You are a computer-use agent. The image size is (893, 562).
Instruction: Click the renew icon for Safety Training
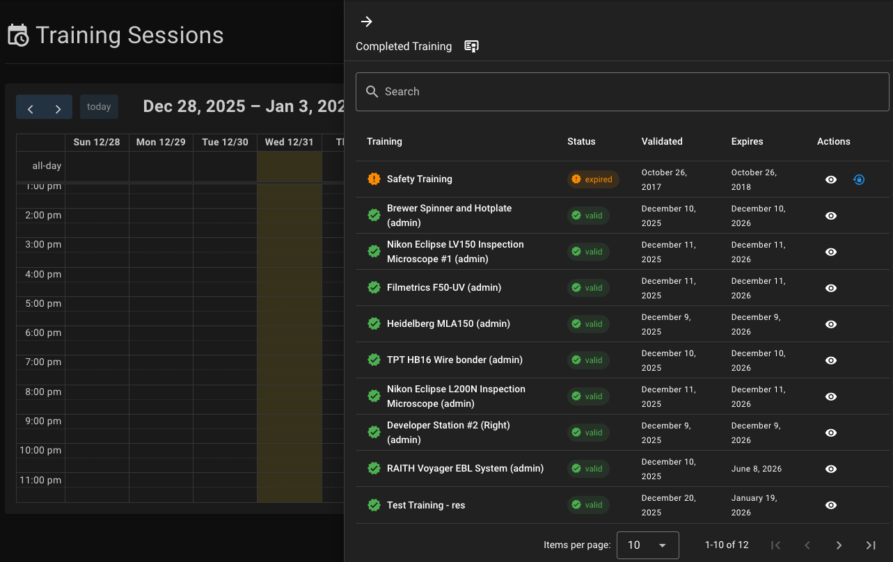click(x=859, y=179)
